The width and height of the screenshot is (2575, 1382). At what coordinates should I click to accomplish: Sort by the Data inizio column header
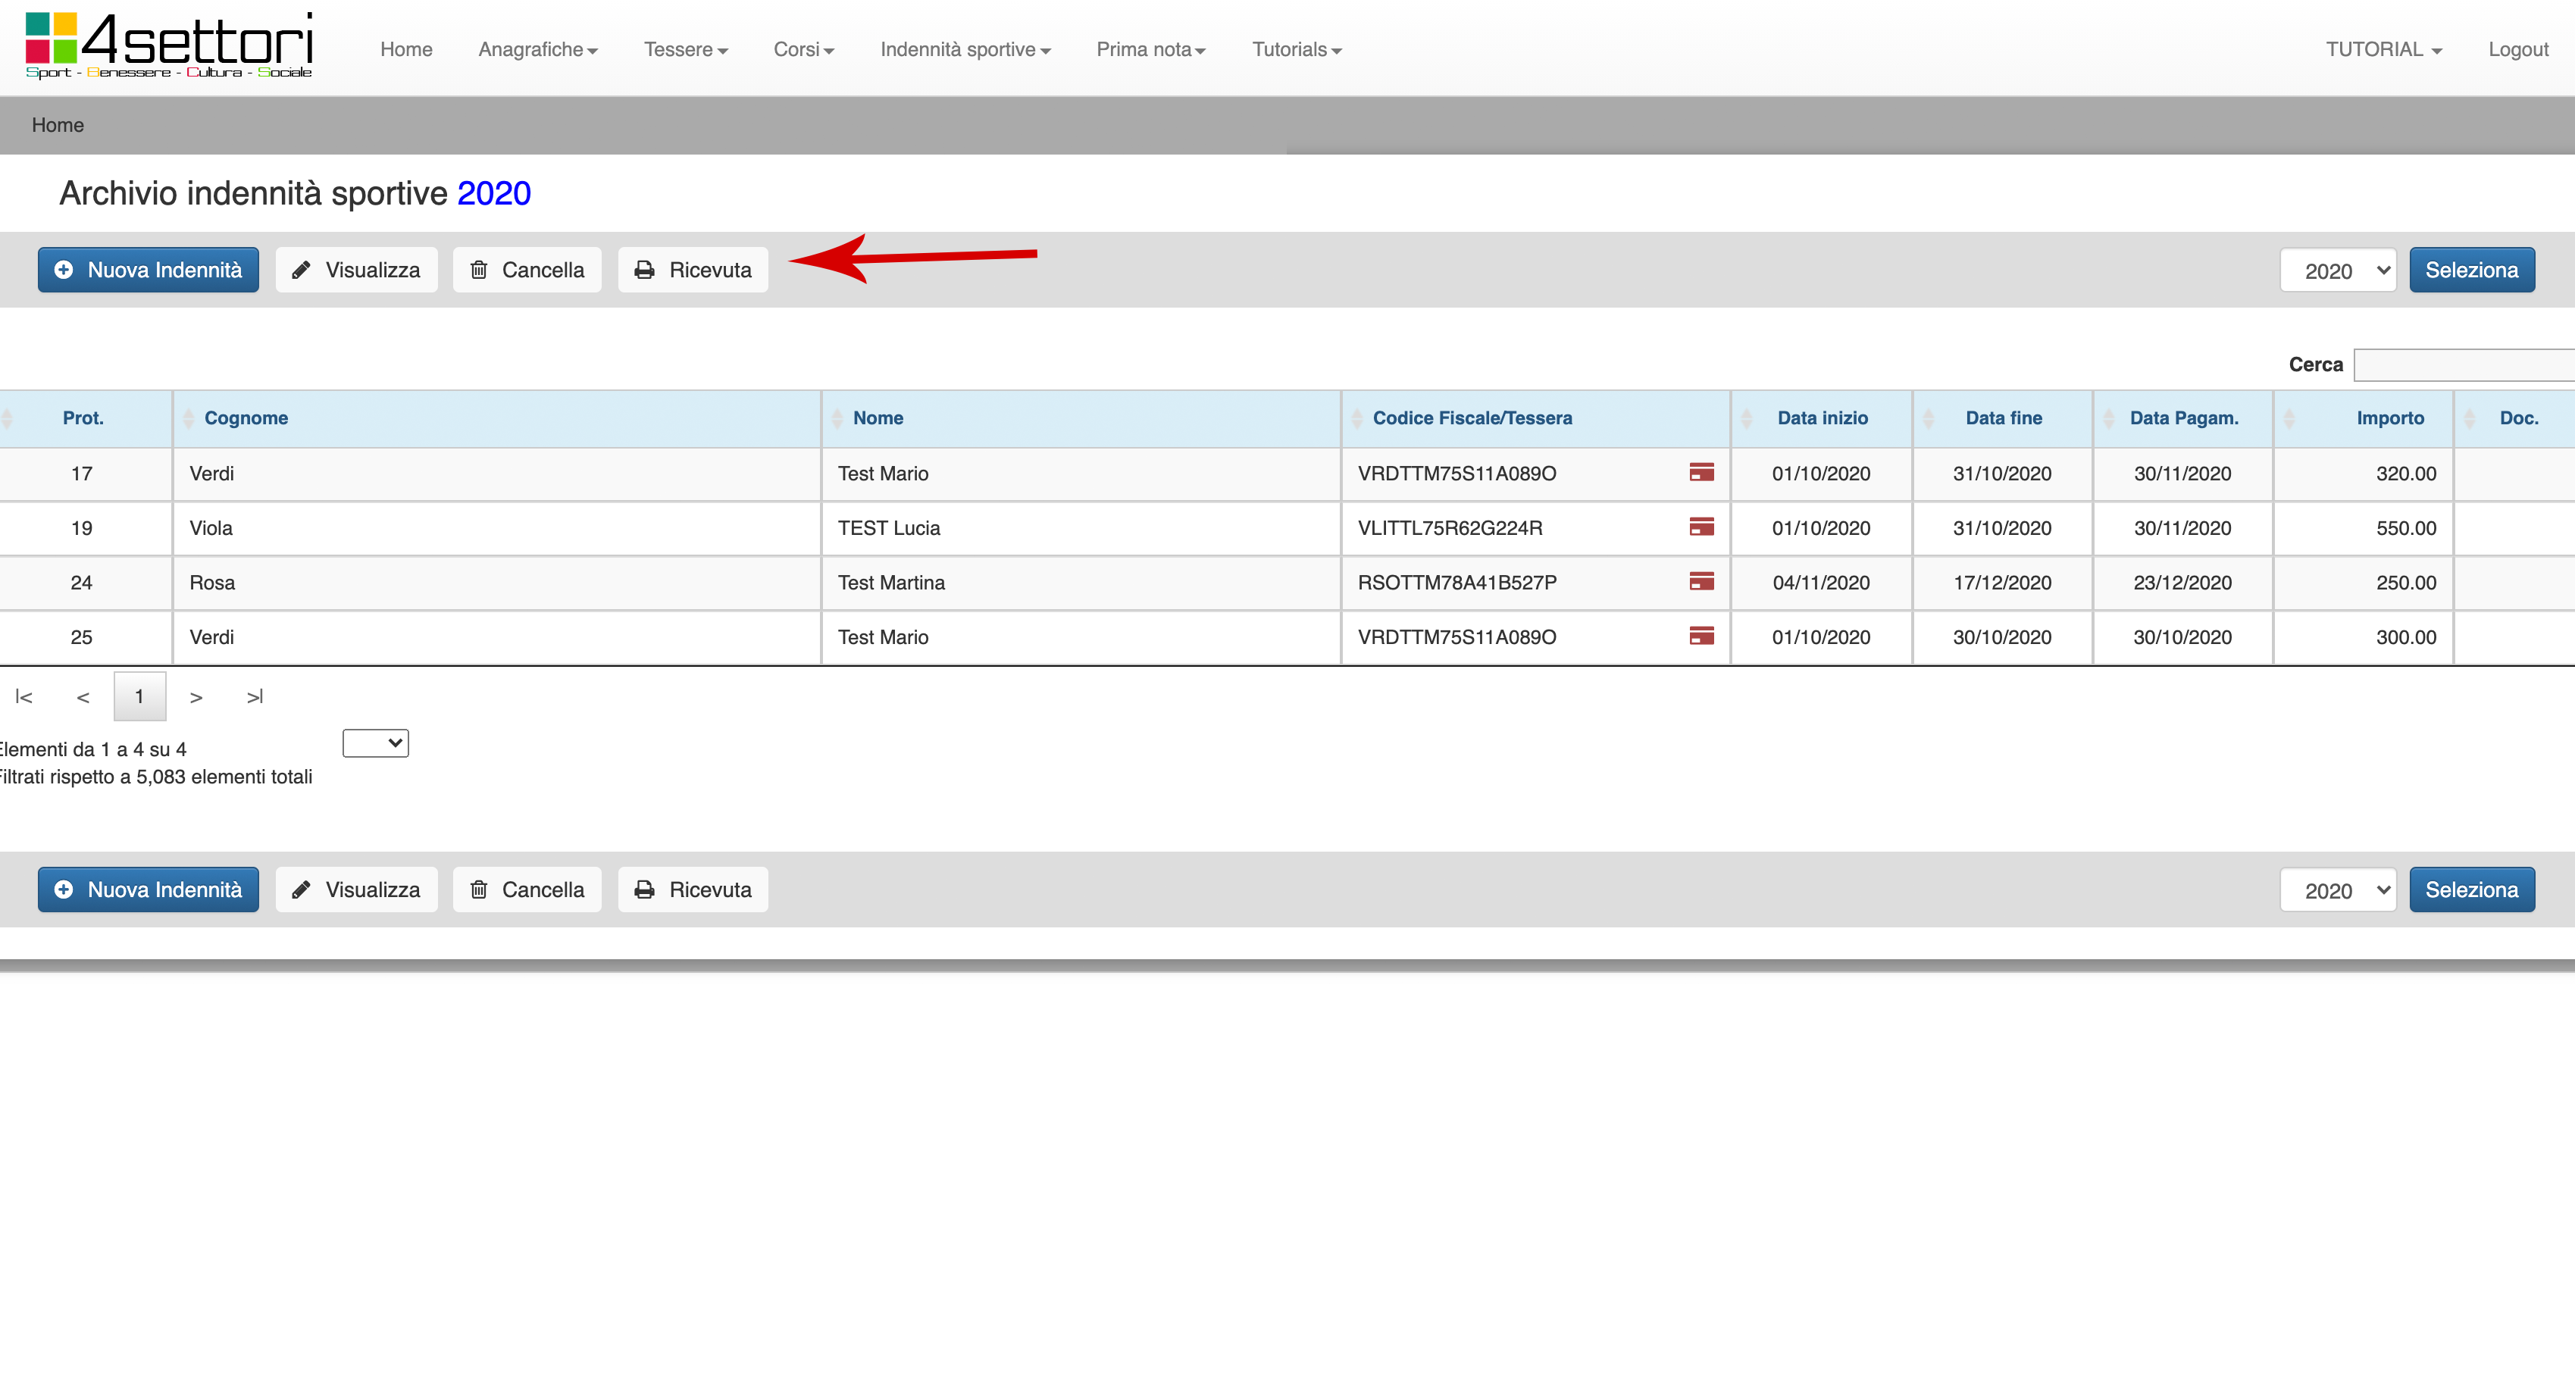(1821, 417)
